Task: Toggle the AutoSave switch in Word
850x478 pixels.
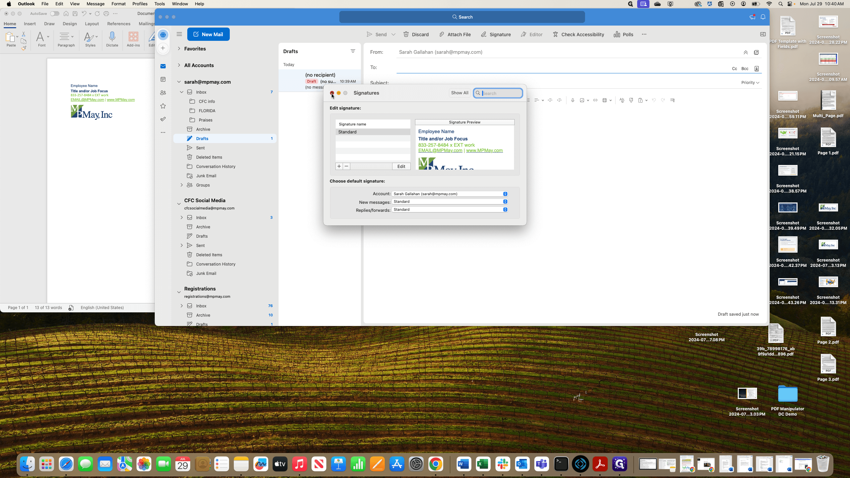Action: [x=55, y=14]
